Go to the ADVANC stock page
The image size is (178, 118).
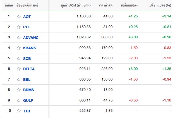(31, 37)
